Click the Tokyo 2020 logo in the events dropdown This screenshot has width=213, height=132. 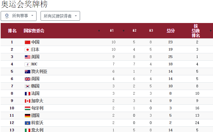point(7,16)
